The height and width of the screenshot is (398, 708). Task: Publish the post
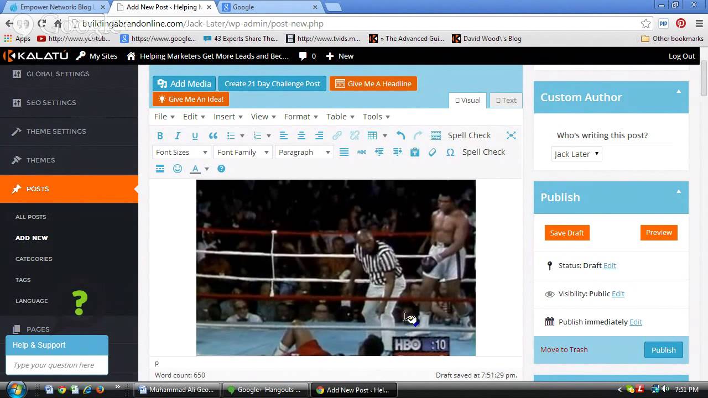point(664,350)
